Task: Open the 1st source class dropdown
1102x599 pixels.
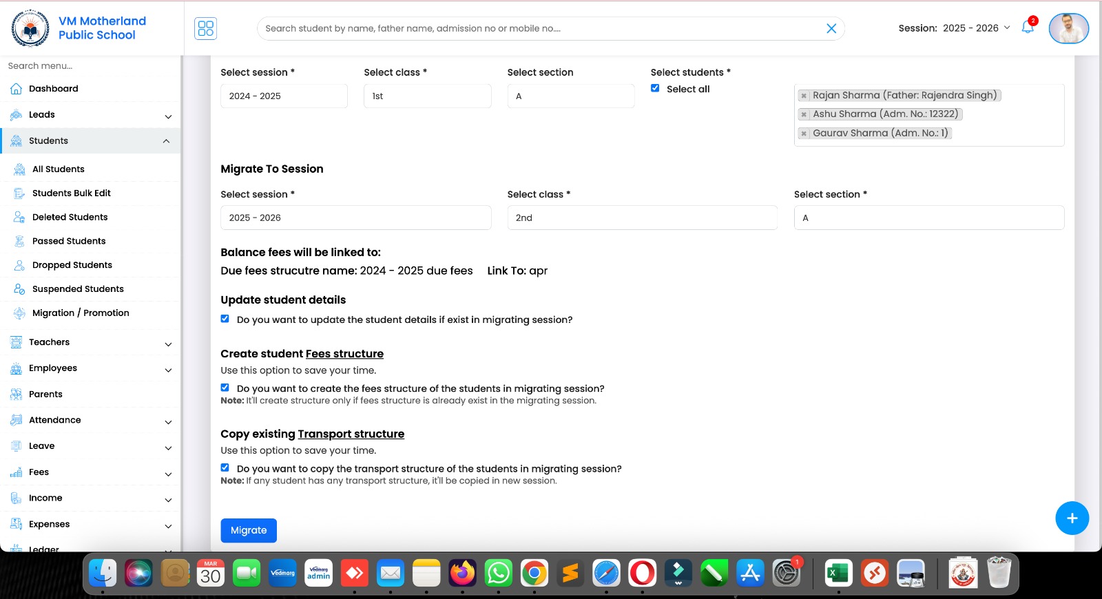Action: tap(427, 96)
